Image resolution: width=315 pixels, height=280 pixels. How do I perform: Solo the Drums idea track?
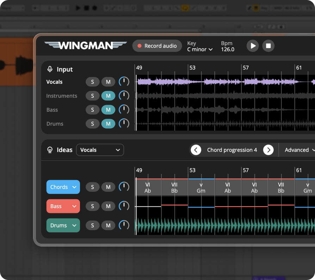pyautogui.click(x=92, y=225)
